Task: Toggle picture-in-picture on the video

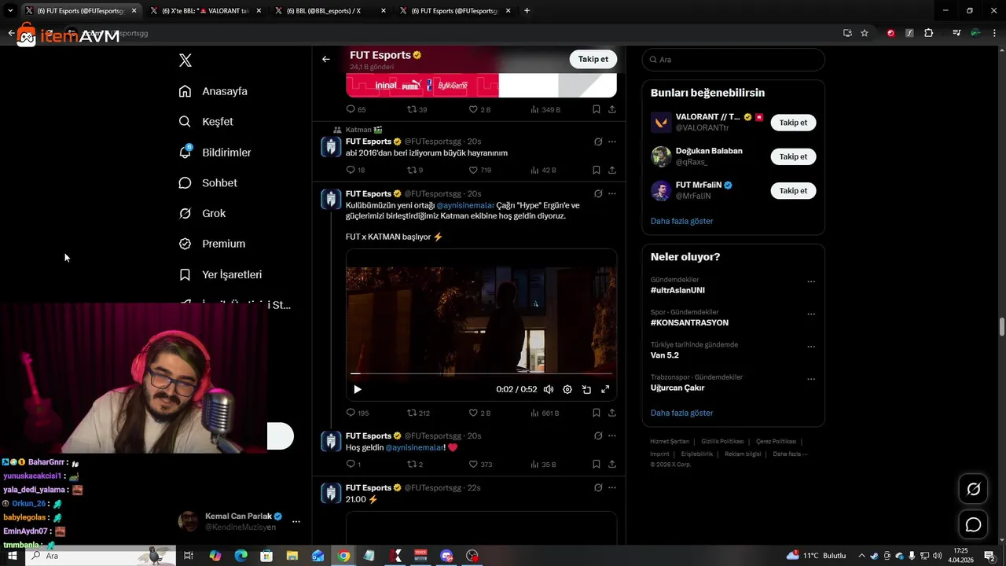Action: (586, 389)
